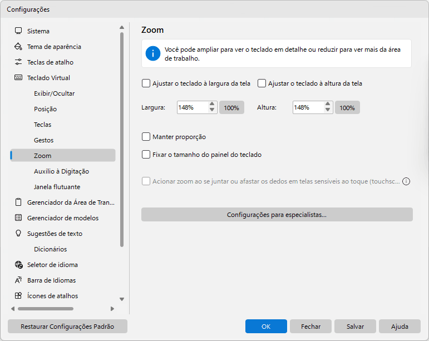The image size is (429, 341).
Task: Click the Altura percentage input field
Action: (308, 107)
